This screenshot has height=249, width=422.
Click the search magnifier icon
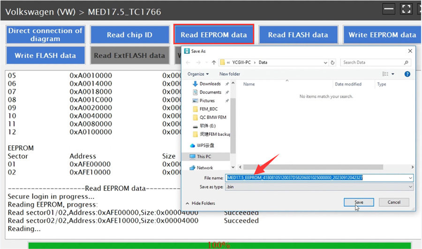(406, 62)
